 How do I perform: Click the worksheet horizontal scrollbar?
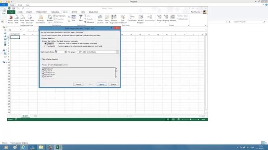coord(167,116)
